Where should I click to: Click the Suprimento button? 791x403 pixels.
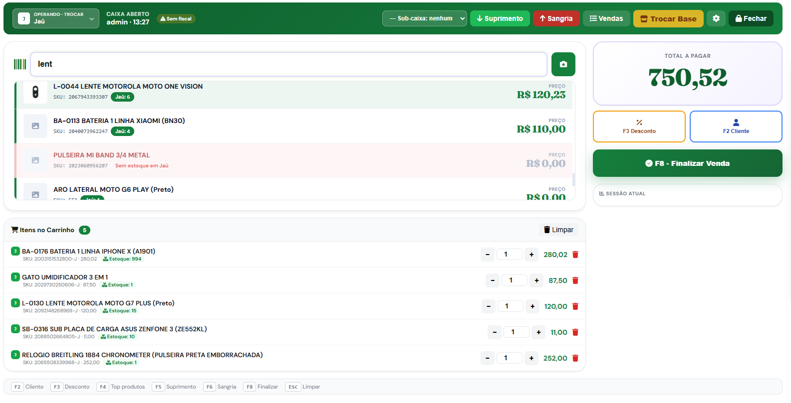point(500,18)
